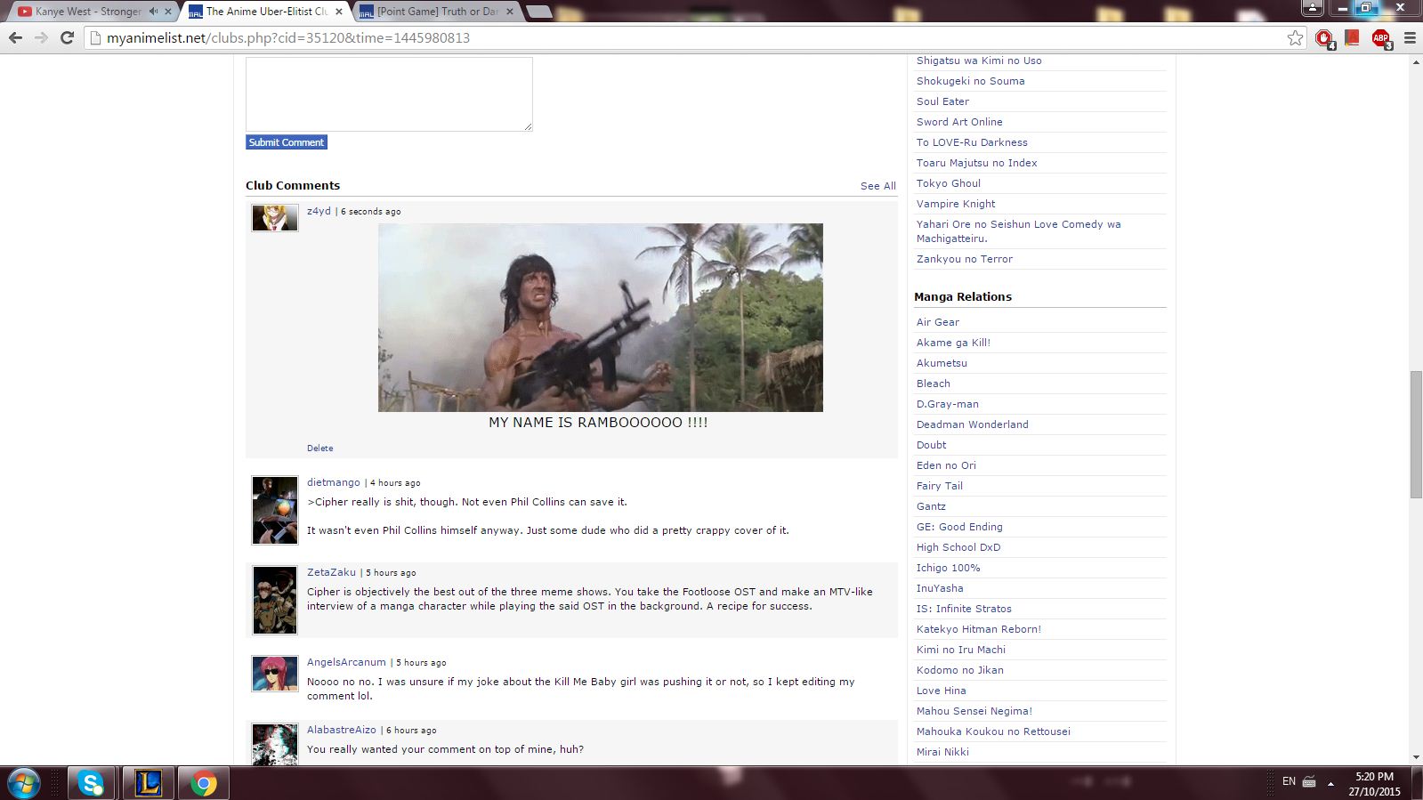The image size is (1423, 800).
Task: Delete the z4yd Rambo comment
Action: (x=320, y=448)
